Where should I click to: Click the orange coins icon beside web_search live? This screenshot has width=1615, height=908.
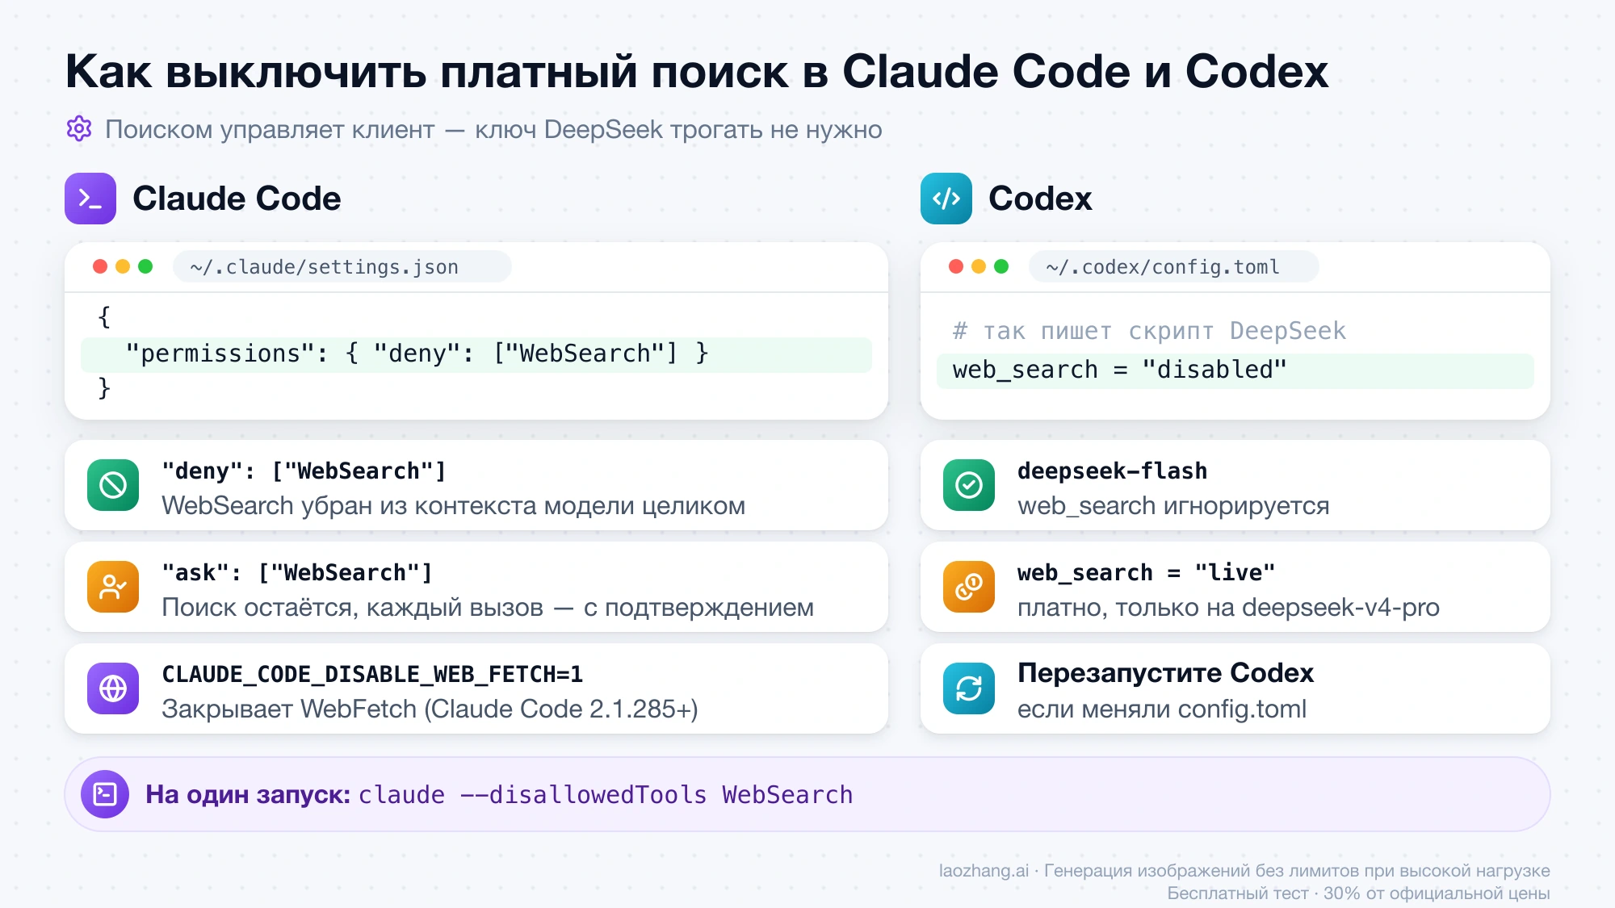[x=969, y=587]
